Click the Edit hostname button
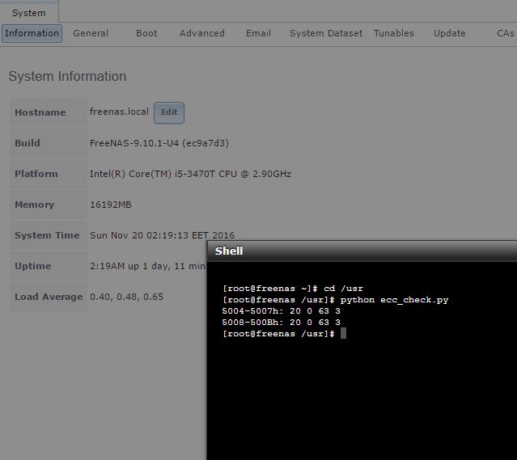 pos(169,112)
